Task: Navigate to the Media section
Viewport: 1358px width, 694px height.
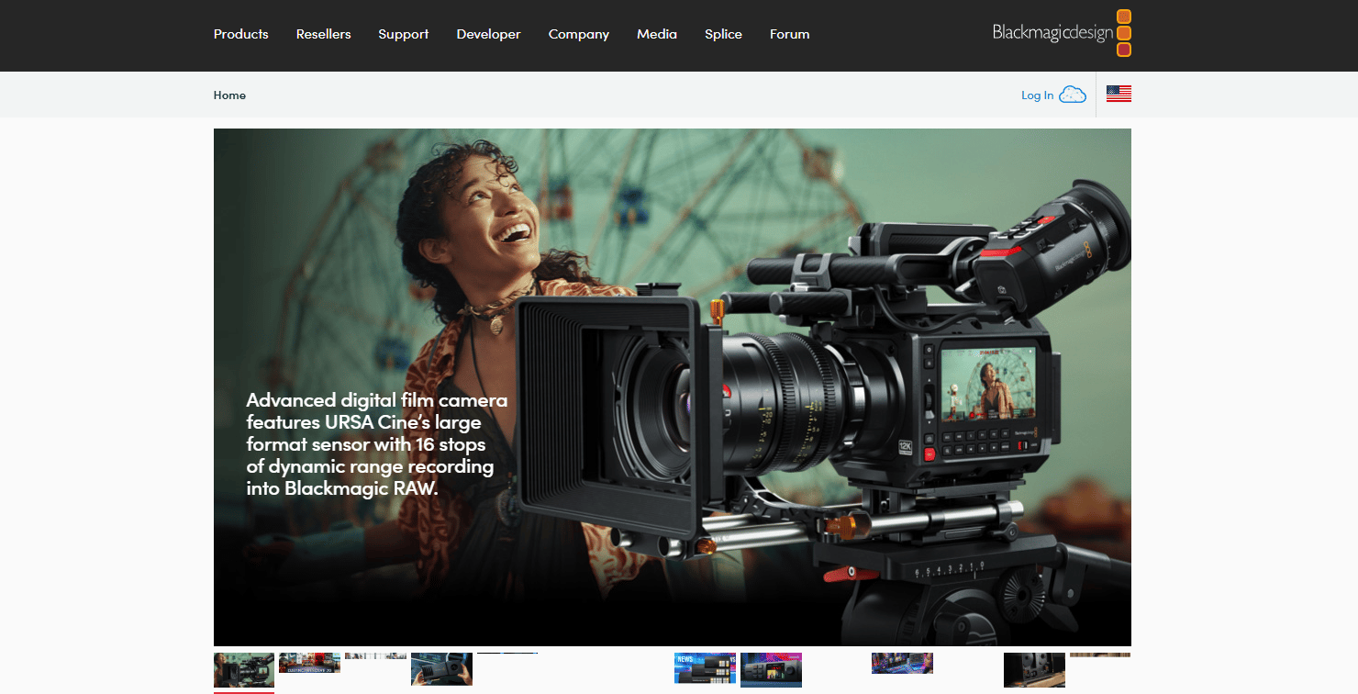Action: pyautogui.click(x=657, y=34)
